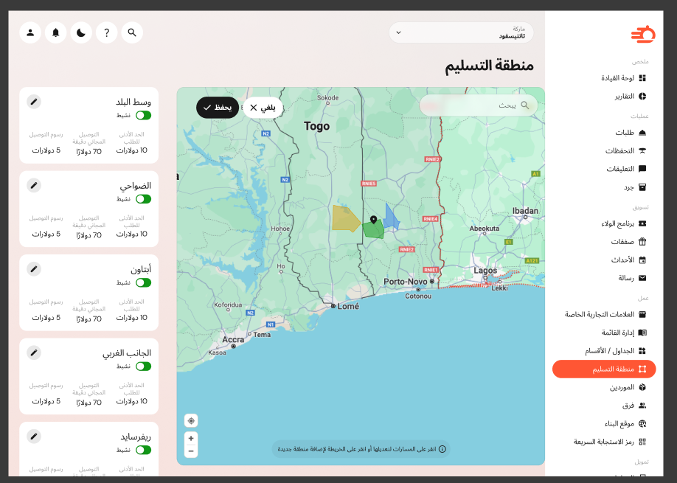
Task: Switch to dark mode moon icon
Action: point(81,32)
